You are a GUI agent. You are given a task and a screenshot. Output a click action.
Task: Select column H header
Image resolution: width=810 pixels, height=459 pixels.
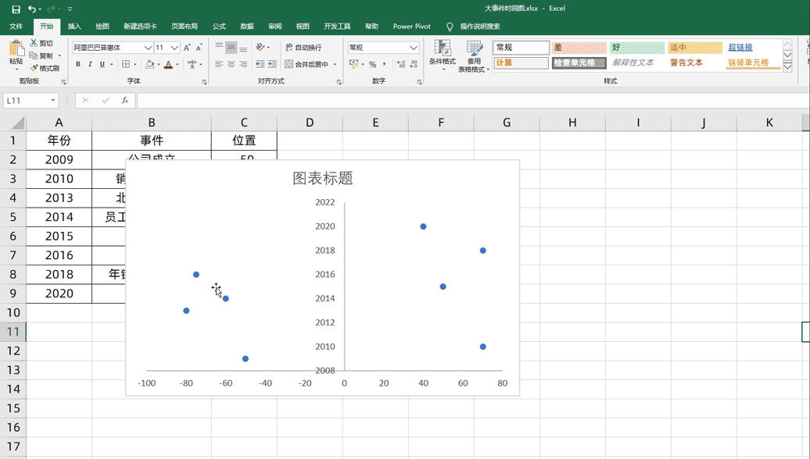pyautogui.click(x=572, y=123)
